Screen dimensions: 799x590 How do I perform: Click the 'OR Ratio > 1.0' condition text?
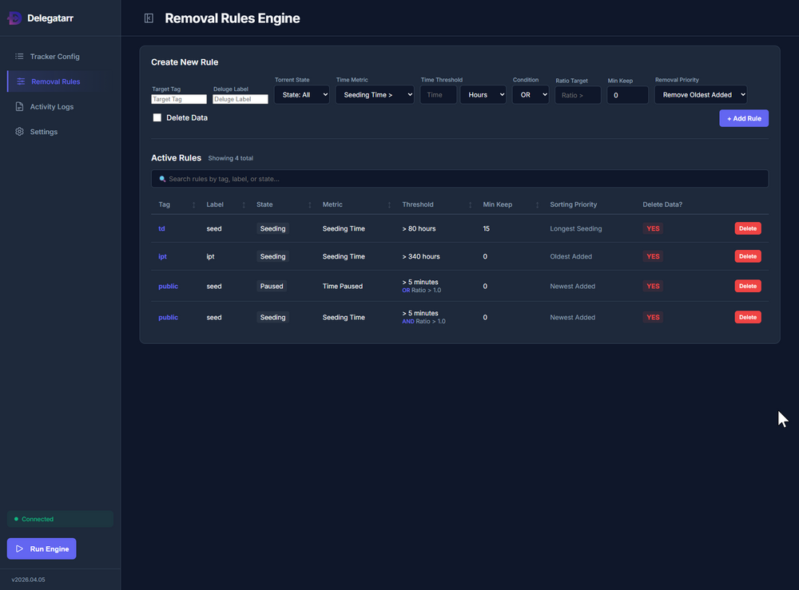[x=421, y=290]
